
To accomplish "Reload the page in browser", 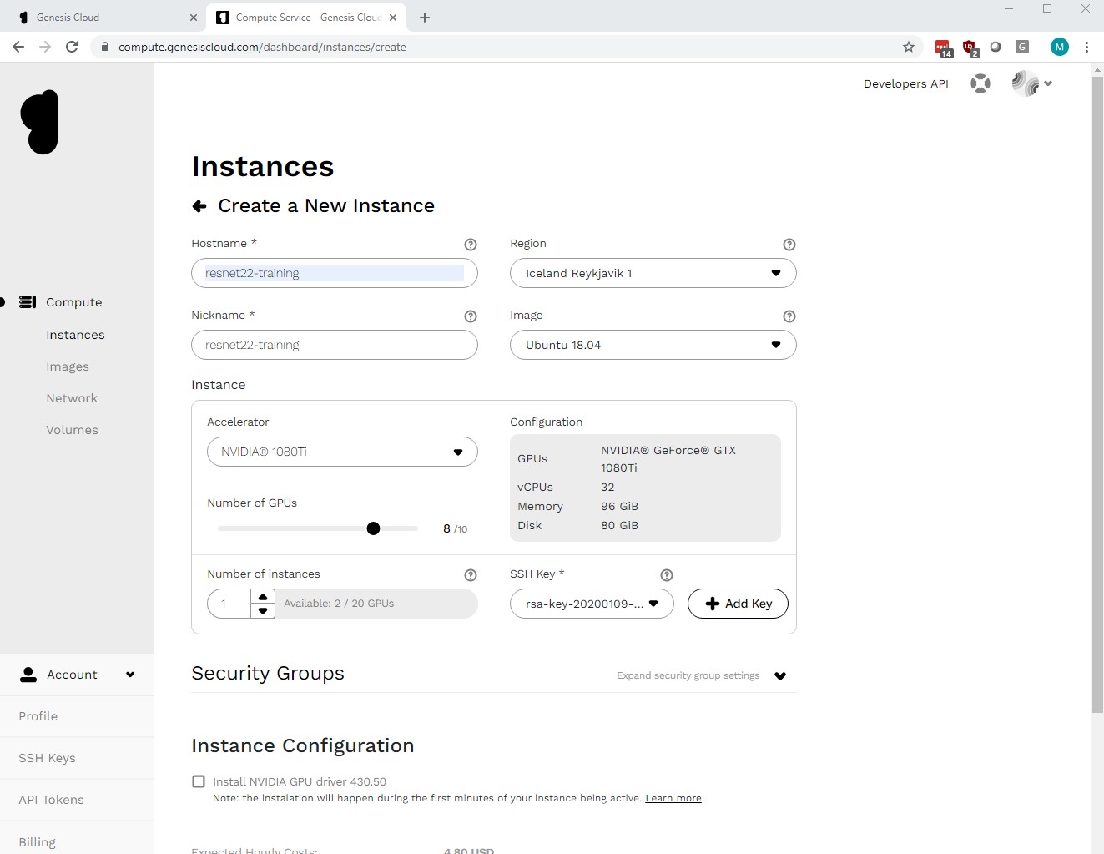I will pyautogui.click(x=72, y=47).
